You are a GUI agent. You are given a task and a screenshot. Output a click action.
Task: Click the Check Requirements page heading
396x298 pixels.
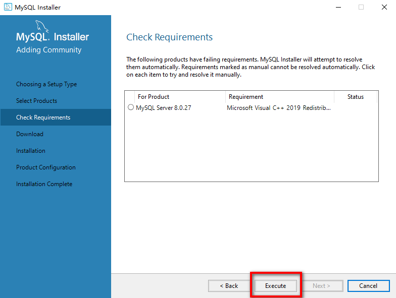pyautogui.click(x=170, y=37)
